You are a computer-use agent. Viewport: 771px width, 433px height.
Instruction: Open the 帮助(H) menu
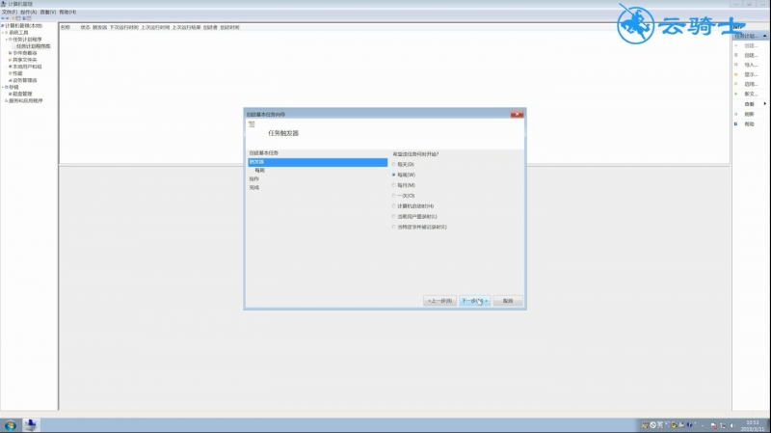click(67, 12)
